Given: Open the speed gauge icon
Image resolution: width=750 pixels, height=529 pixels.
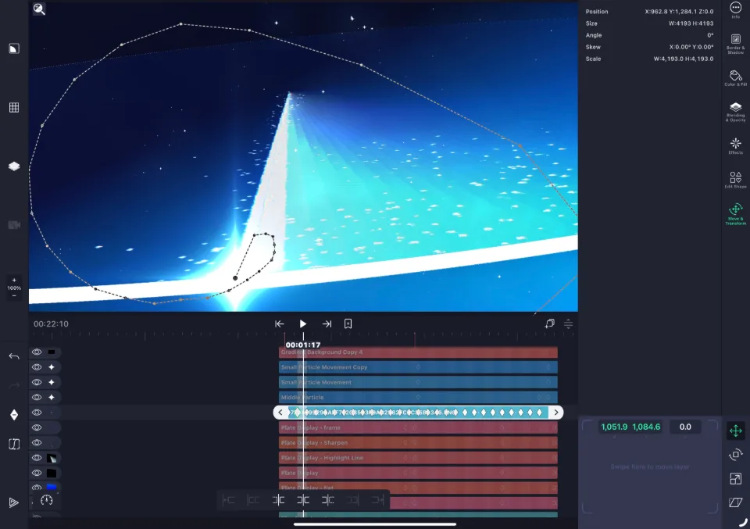Looking at the screenshot, I should point(46,500).
